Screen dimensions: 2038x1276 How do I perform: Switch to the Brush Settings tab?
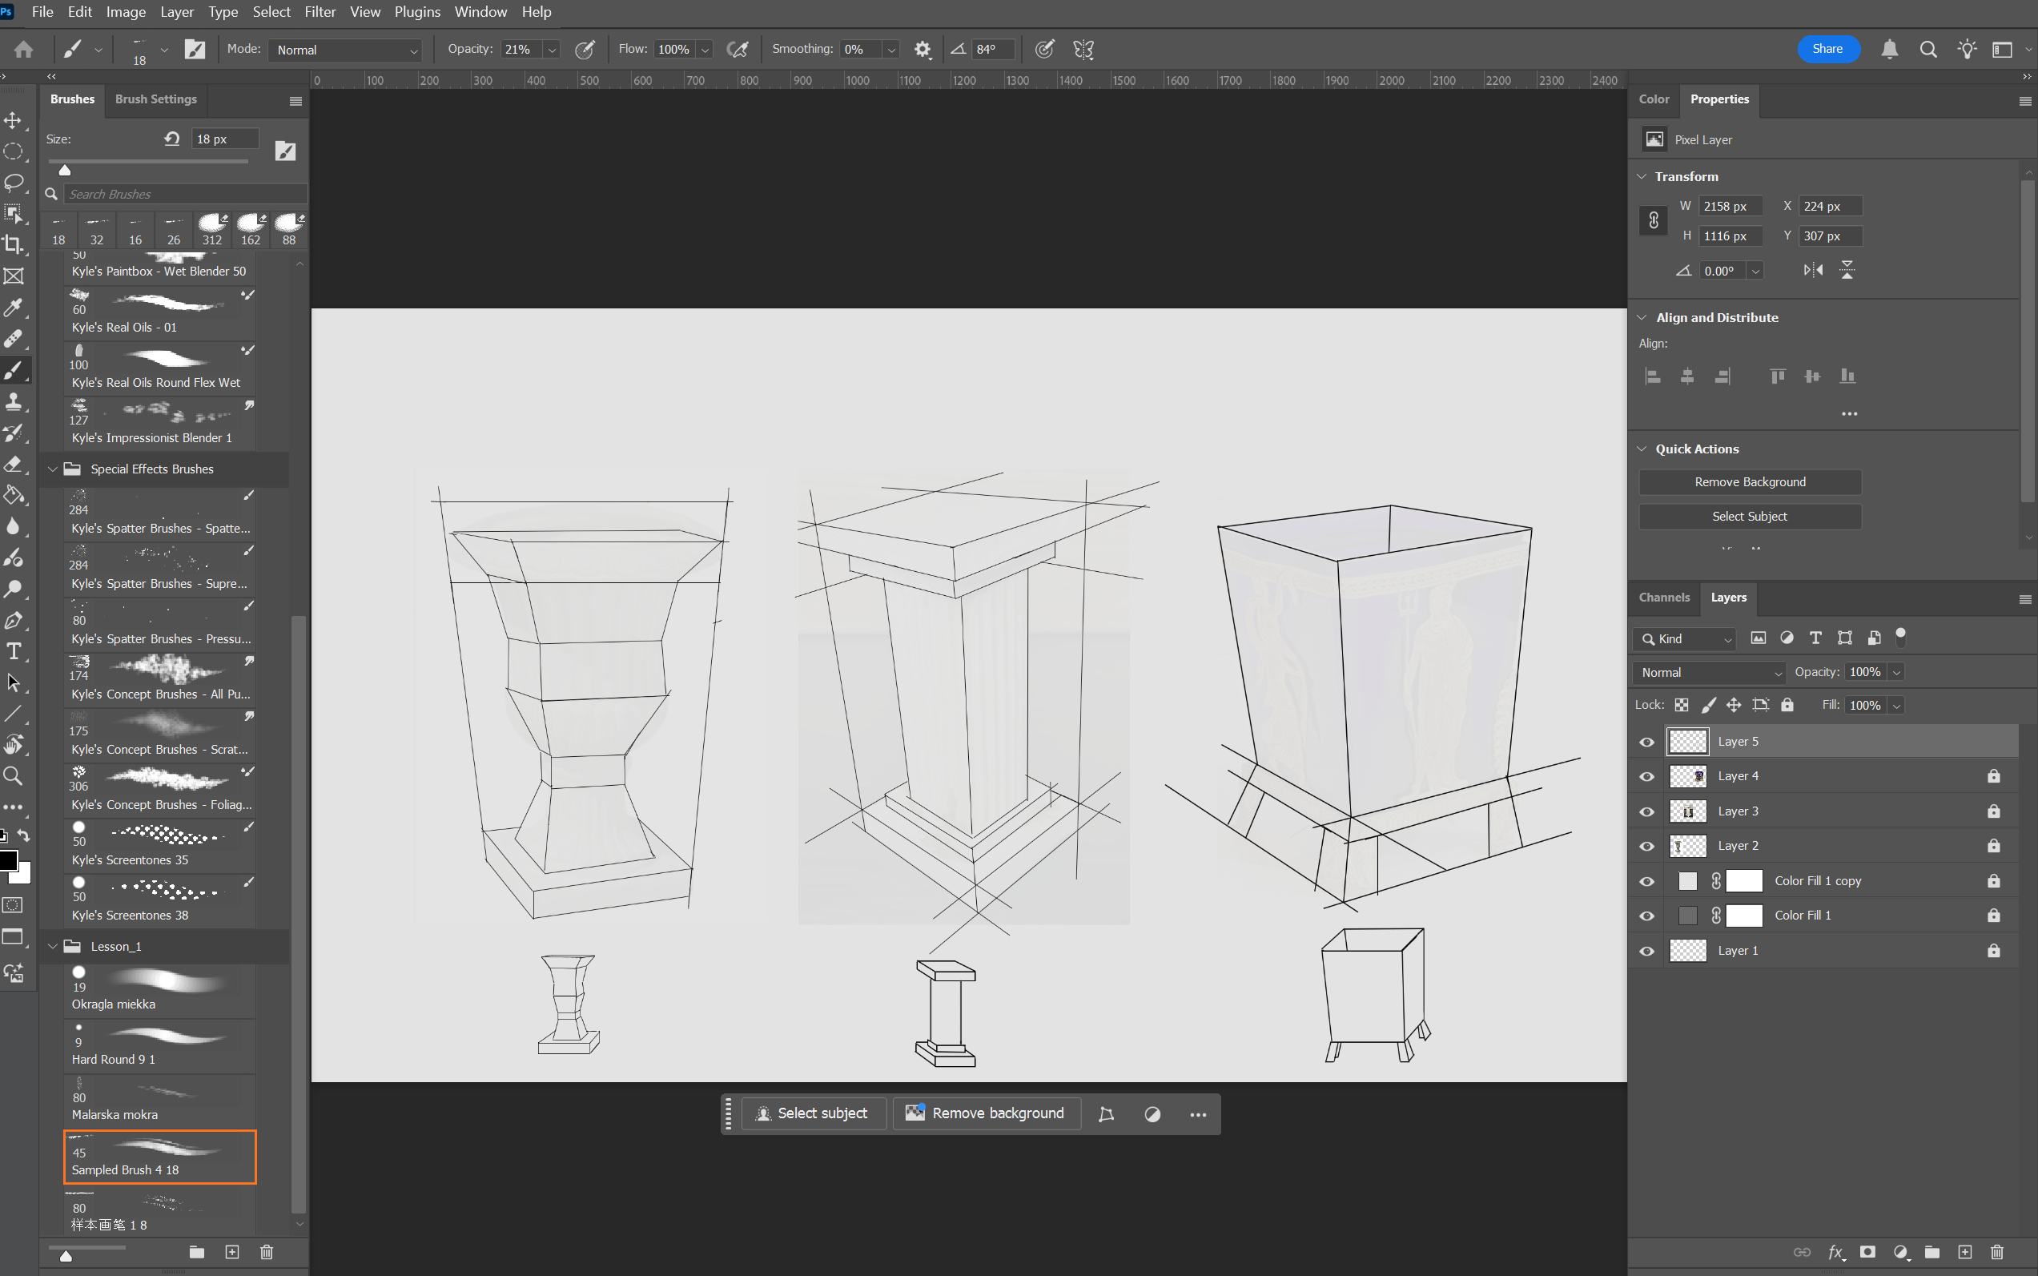[156, 99]
